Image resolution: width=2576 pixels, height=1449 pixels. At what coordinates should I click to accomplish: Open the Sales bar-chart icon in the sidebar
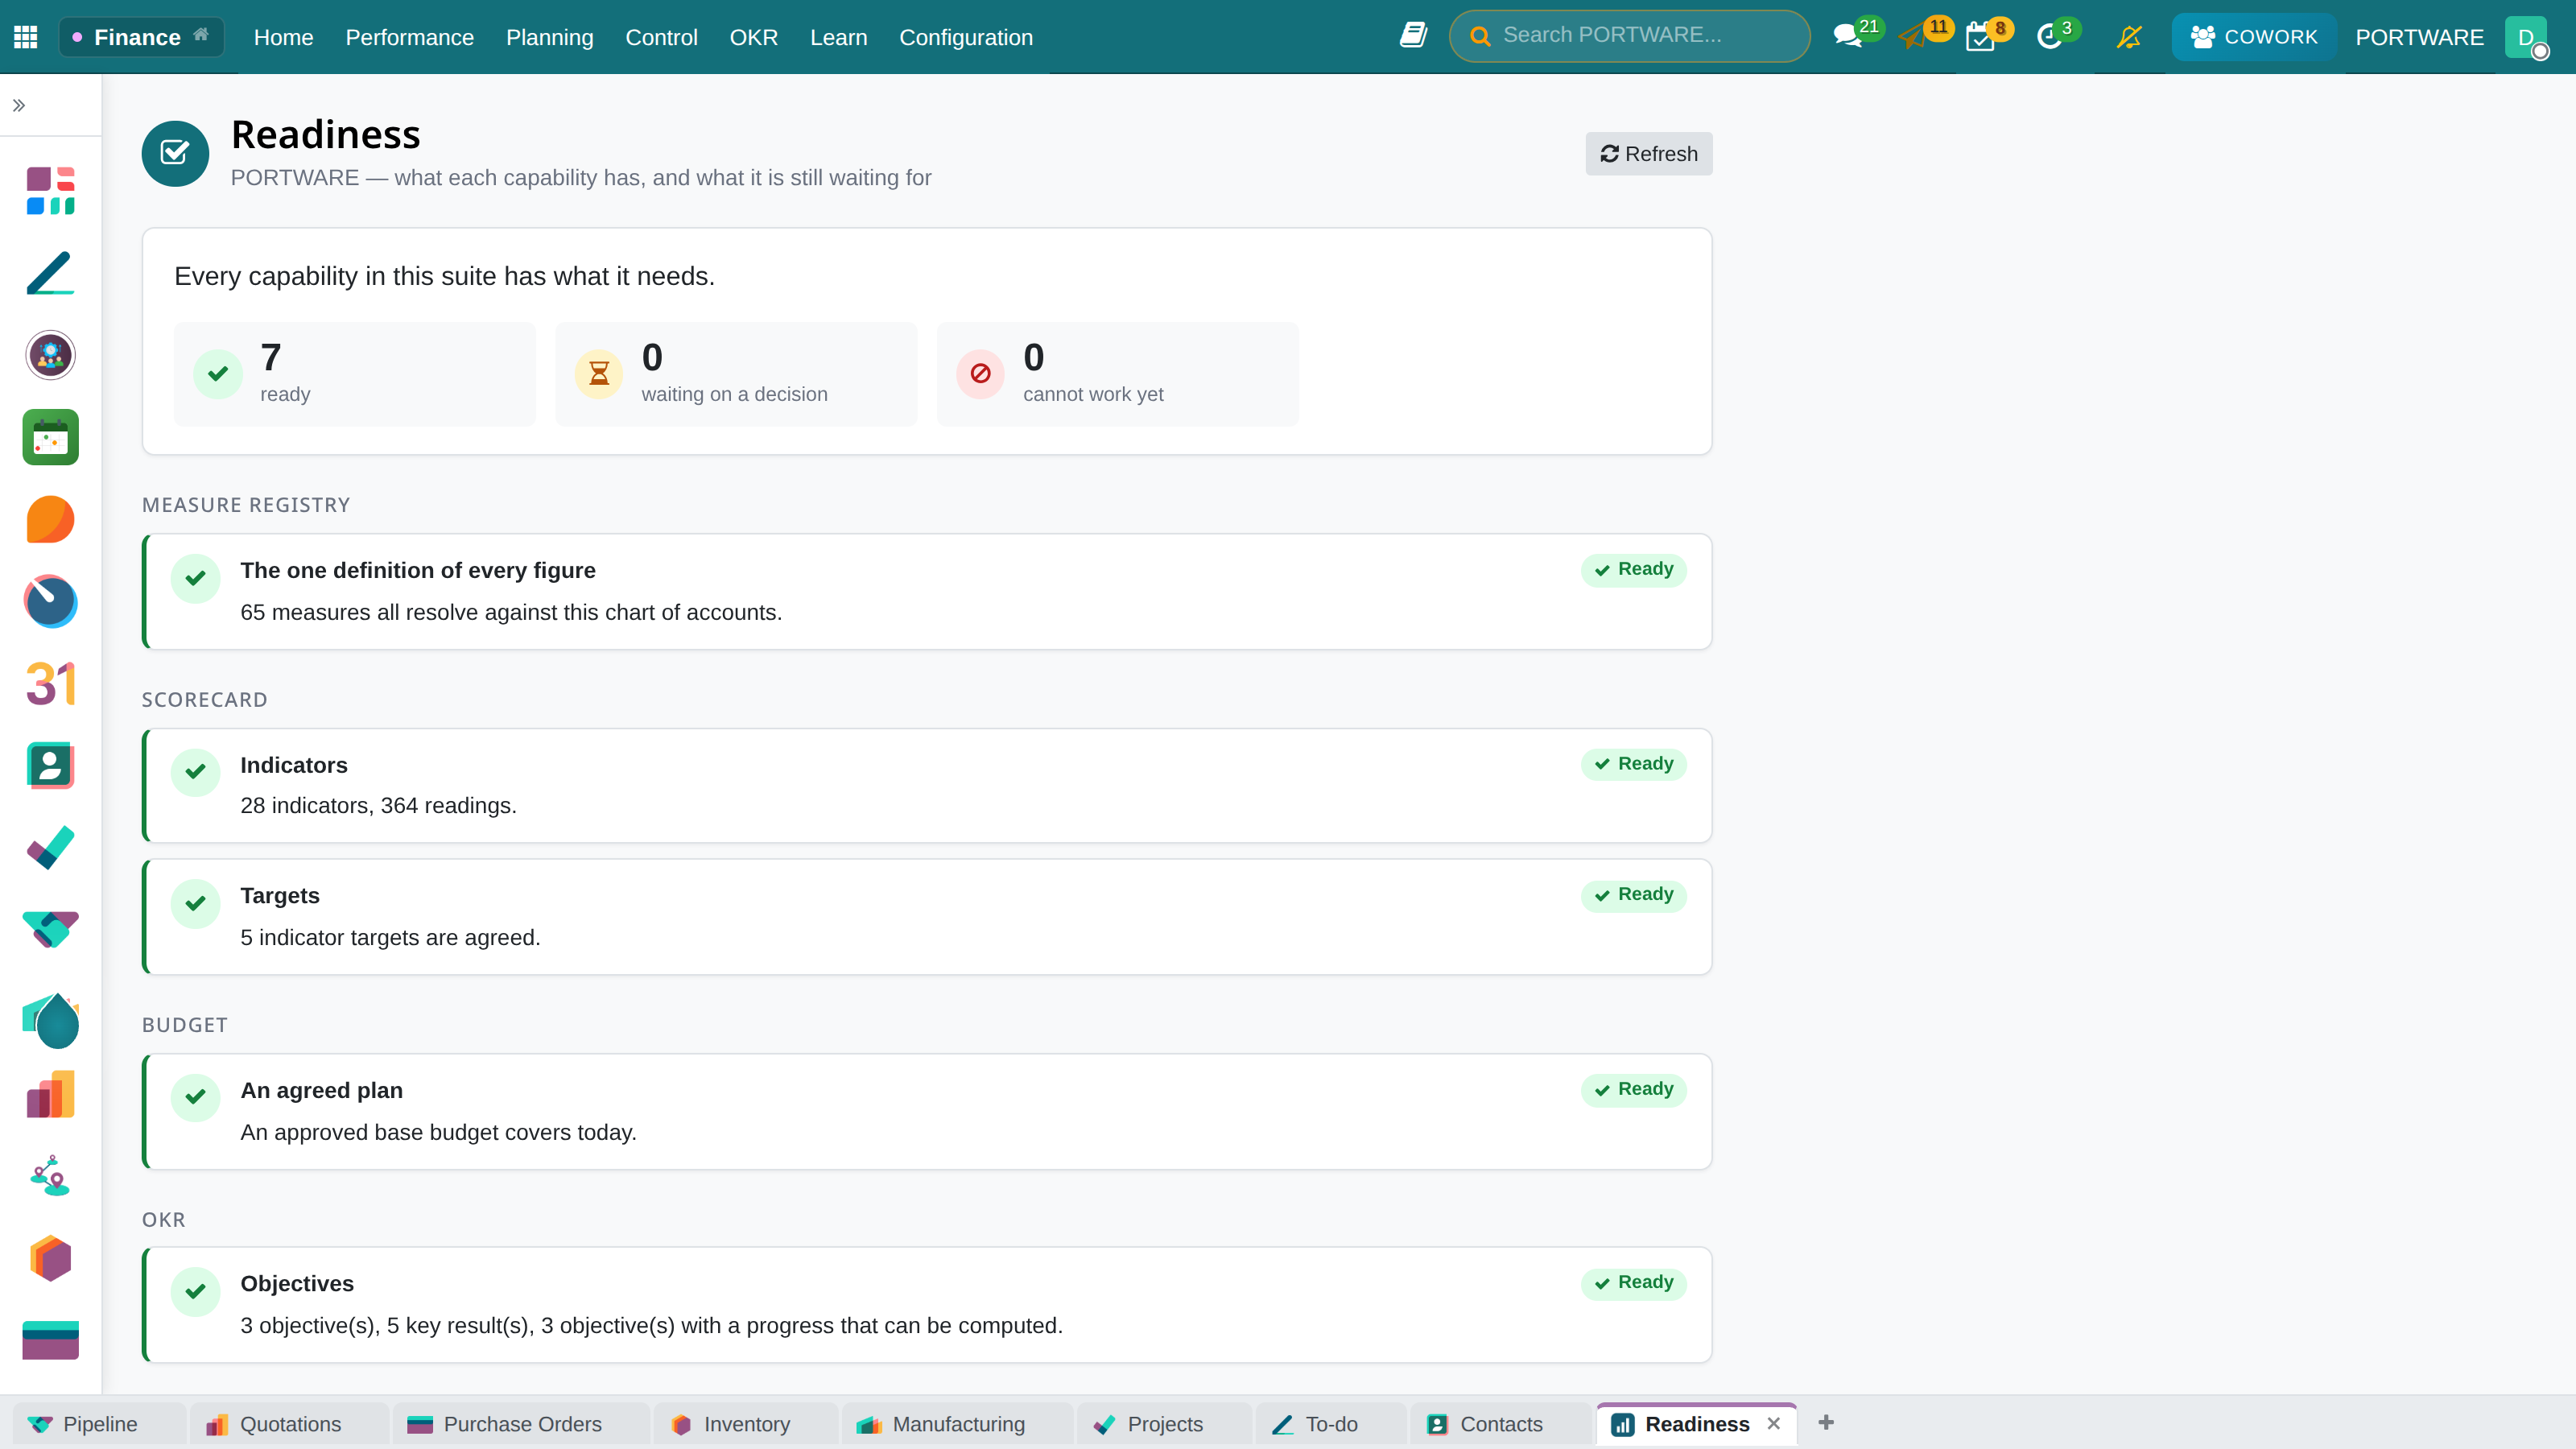click(x=50, y=1094)
